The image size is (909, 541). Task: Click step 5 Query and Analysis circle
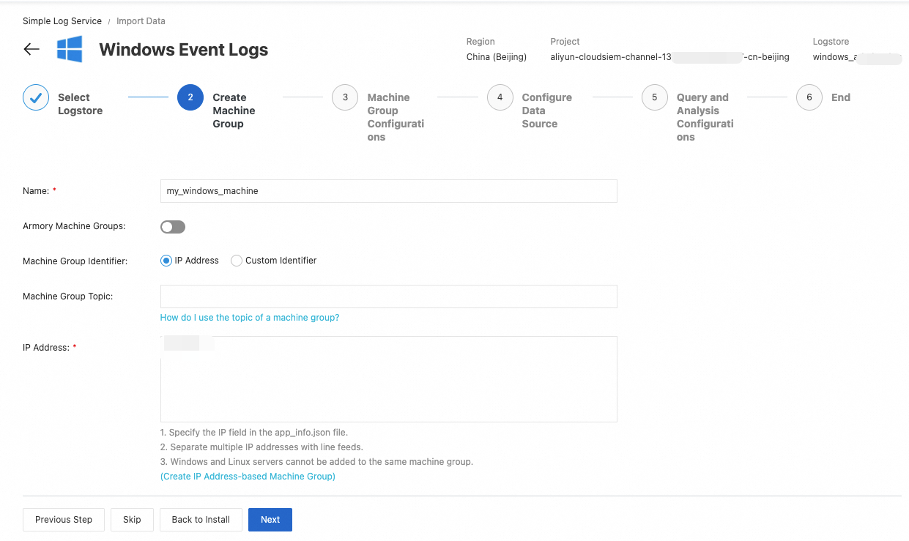(x=654, y=97)
